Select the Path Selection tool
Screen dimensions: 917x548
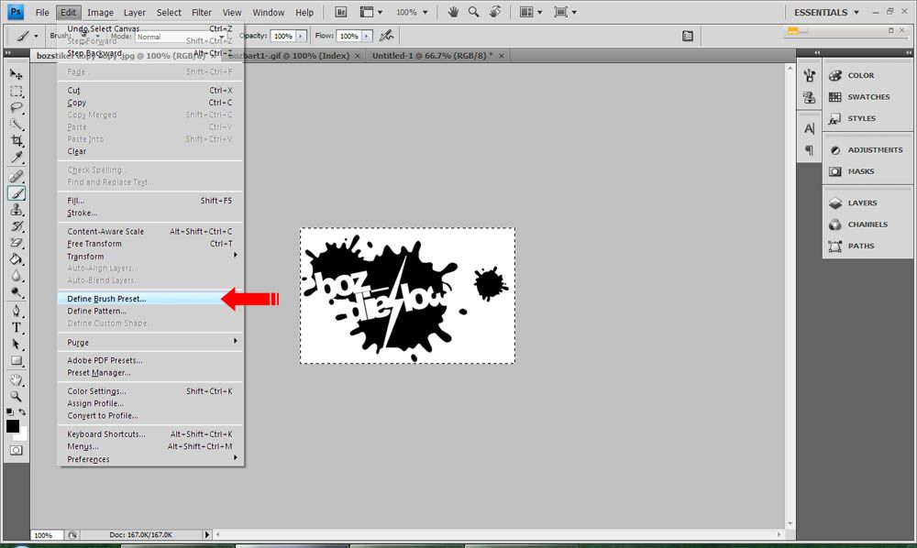click(x=16, y=345)
